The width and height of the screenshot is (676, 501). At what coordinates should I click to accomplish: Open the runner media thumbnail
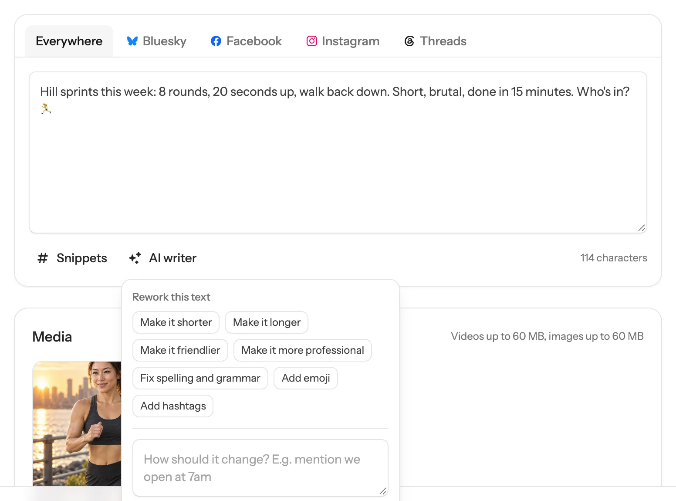tap(77, 423)
